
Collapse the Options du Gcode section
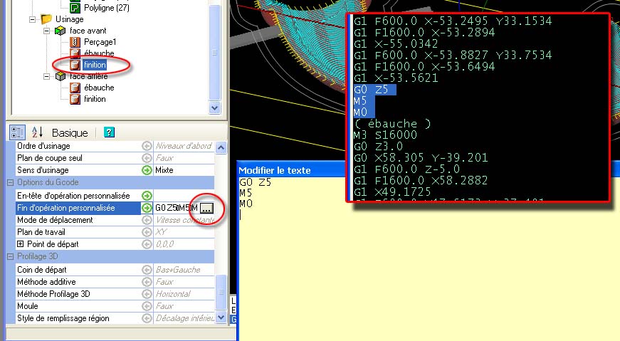11,183
